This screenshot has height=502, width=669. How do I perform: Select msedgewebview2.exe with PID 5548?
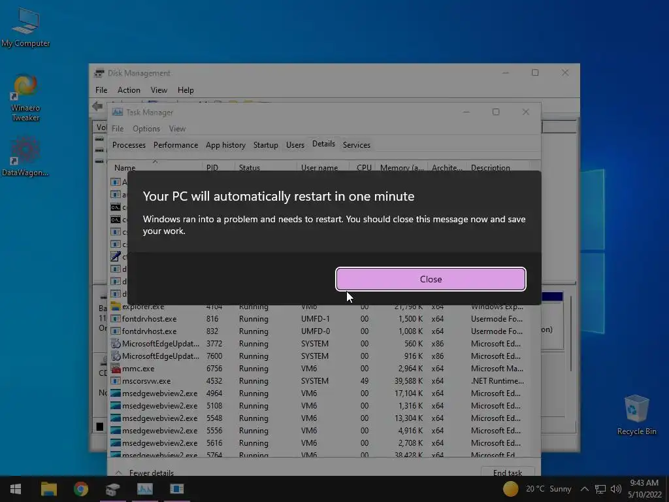click(x=319, y=418)
